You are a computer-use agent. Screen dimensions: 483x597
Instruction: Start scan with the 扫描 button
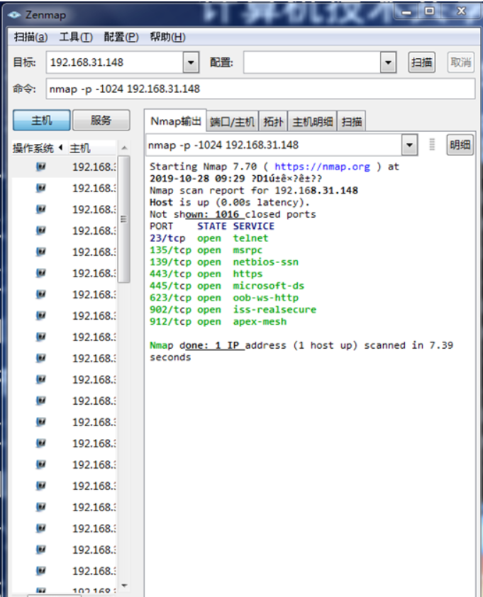click(422, 62)
